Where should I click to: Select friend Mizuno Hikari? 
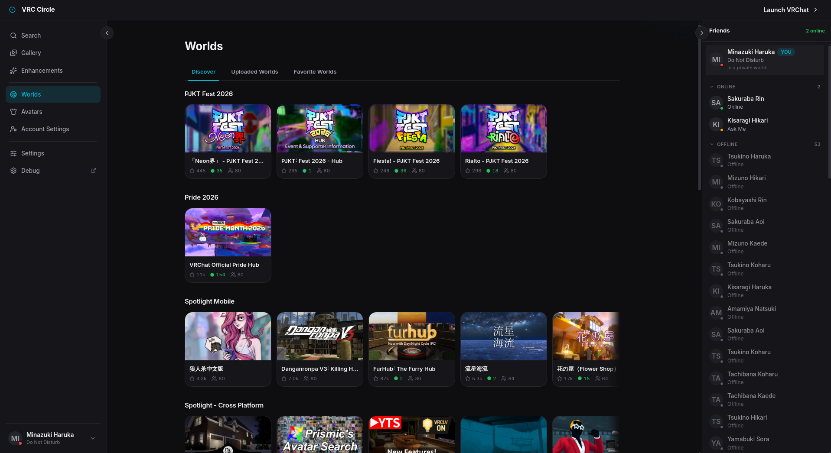(x=765, y=182)
